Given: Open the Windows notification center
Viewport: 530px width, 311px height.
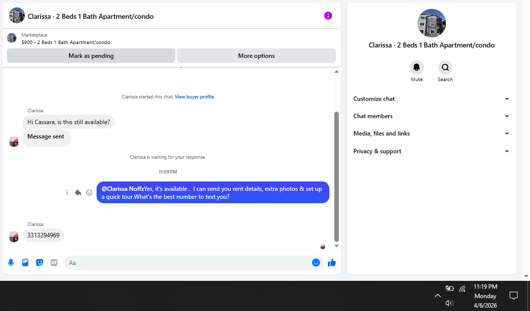Looking at the screenshot, I should [514, 296].
